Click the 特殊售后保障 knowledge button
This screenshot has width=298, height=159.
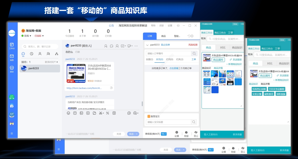click(x=259, y=89)
